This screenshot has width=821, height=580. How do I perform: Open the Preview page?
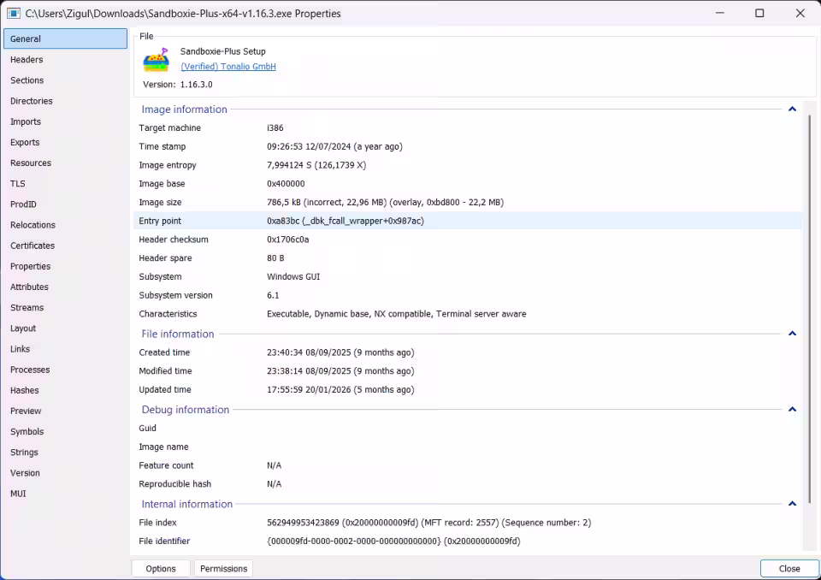[x=66, y=411]
